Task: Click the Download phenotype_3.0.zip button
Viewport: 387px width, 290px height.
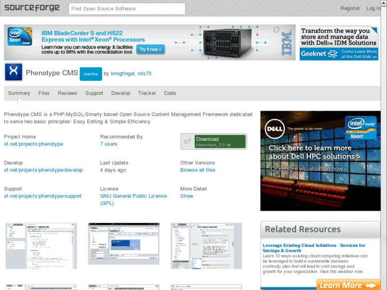Action: (x=213, y=142)
